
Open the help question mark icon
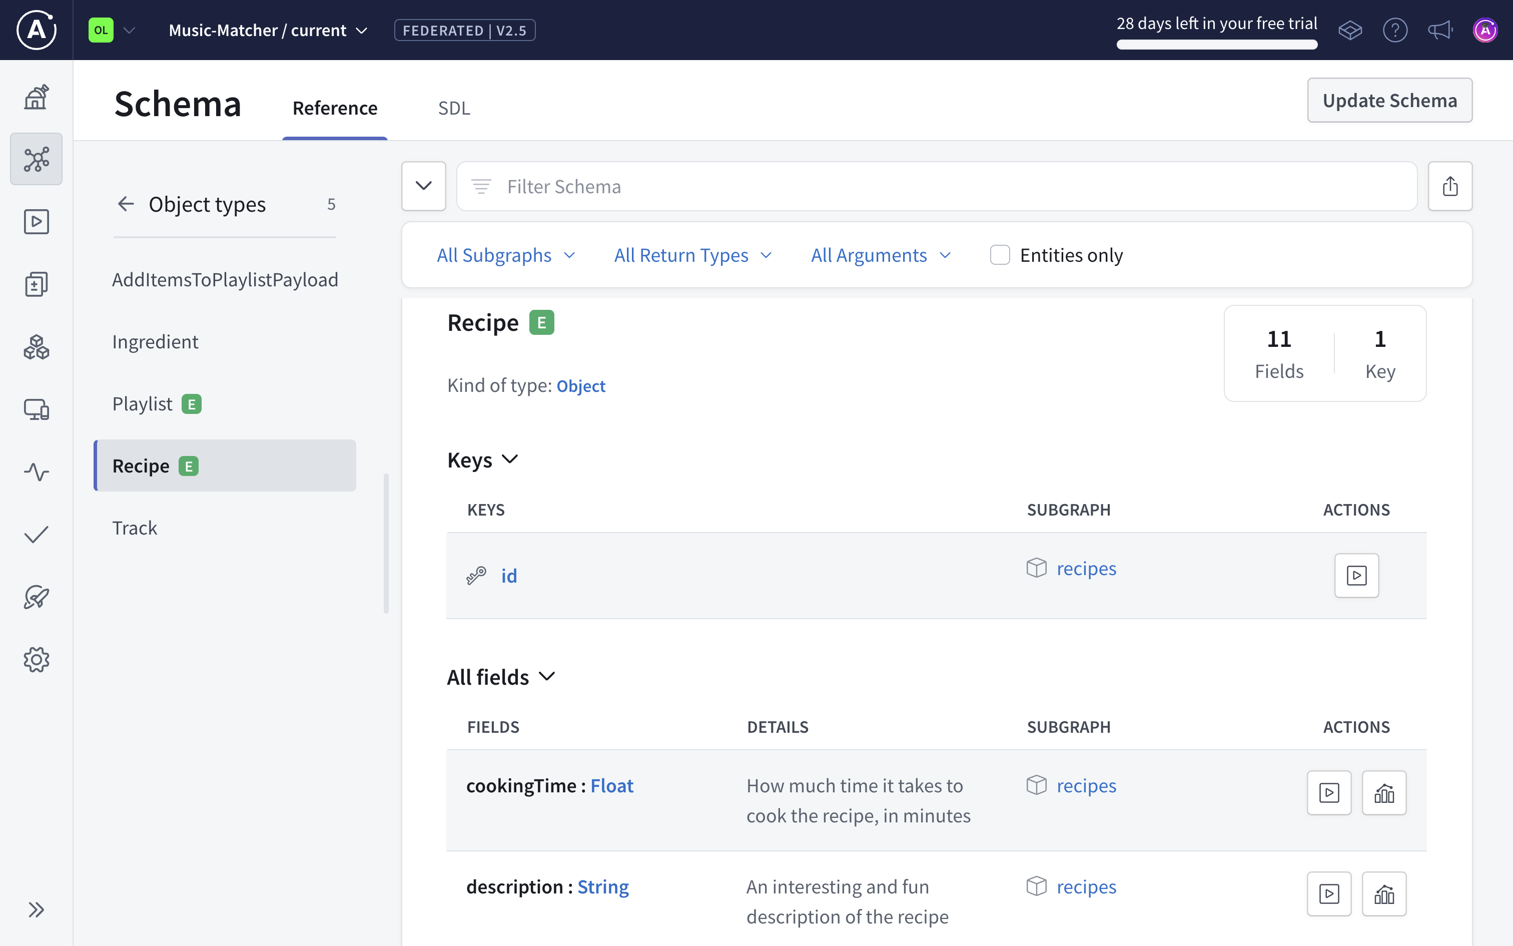(1395, 30)
